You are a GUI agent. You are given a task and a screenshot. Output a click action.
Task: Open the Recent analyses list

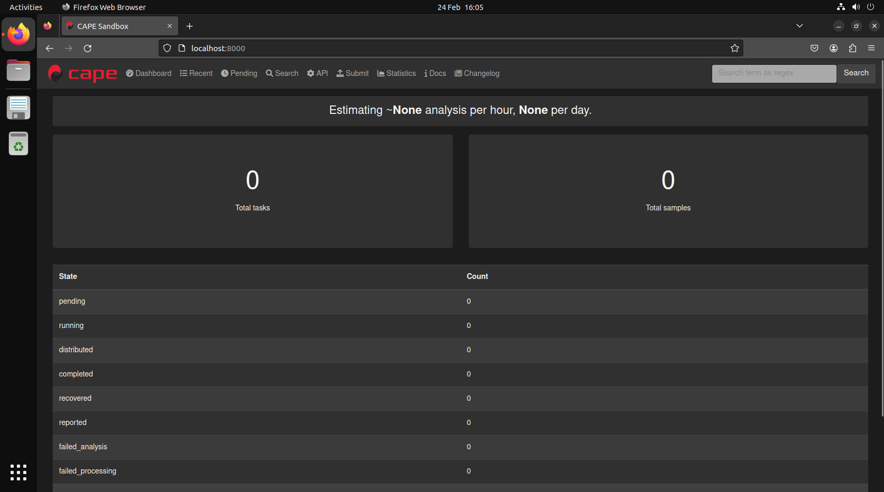tap(196, 73)
